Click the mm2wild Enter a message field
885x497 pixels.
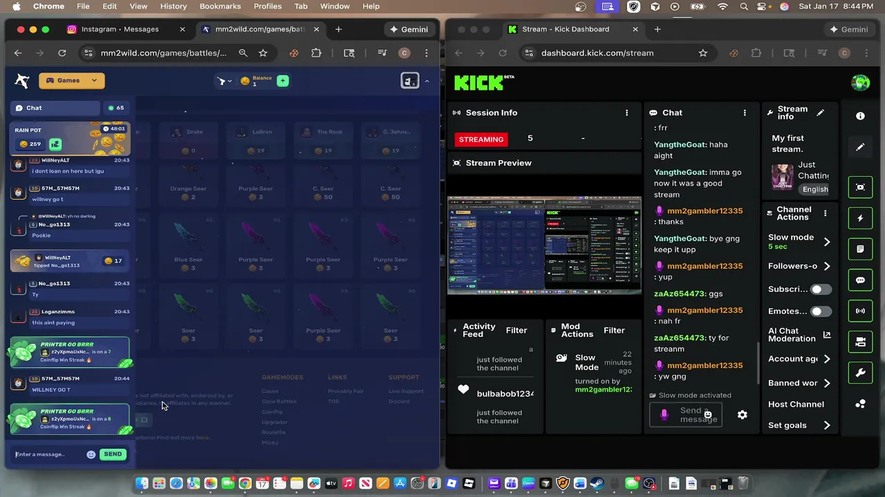[48, 454]
